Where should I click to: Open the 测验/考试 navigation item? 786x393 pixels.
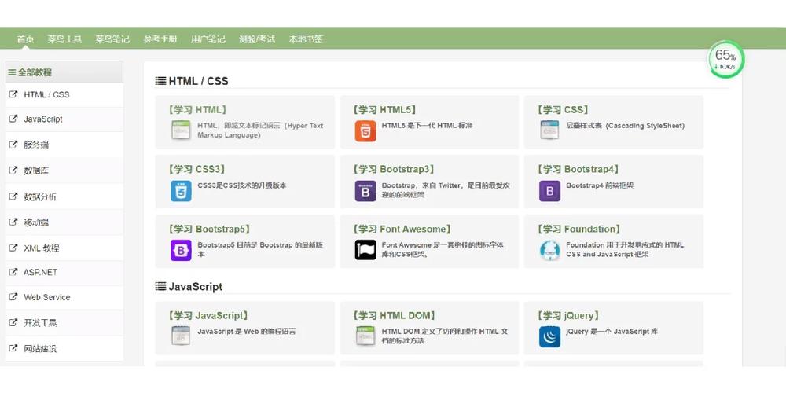(x=257, y=39)
